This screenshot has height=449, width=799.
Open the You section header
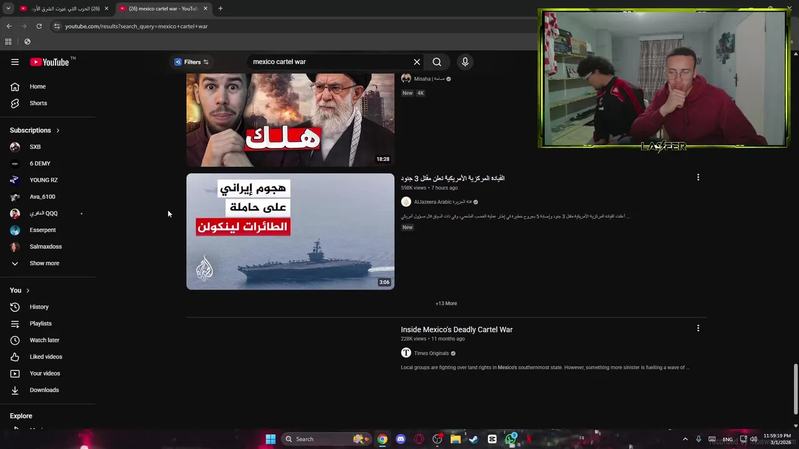point(19,290)
